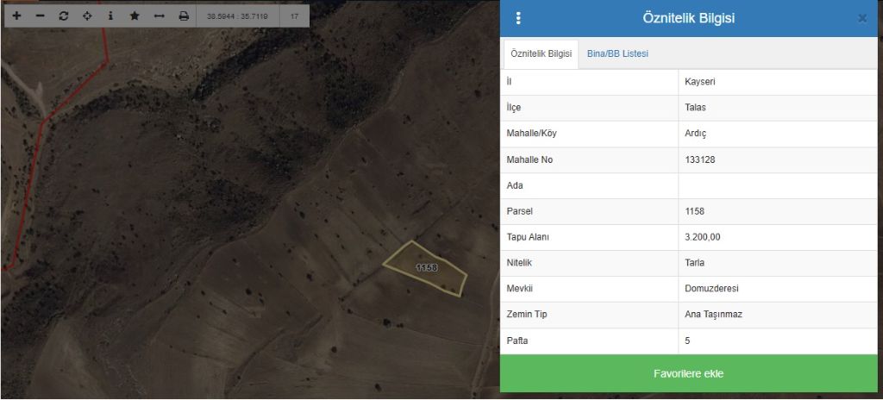Click the Zemin Tip value Ana Taşınmaz
Screen dimensions: 883x400
click(713, 315)
